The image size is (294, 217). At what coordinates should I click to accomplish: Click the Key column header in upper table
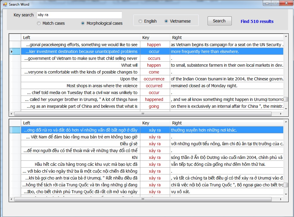[x=155, y=38]
